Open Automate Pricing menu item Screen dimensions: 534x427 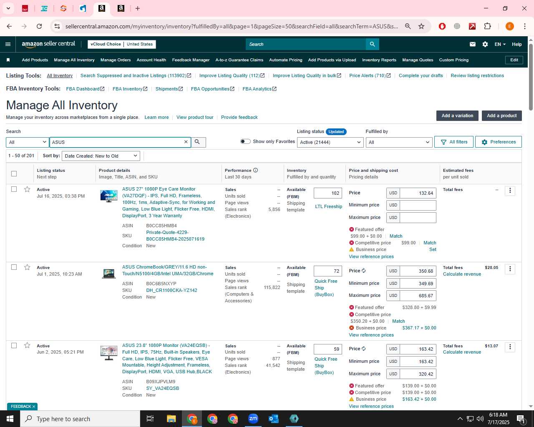click(x=286, y=60)
